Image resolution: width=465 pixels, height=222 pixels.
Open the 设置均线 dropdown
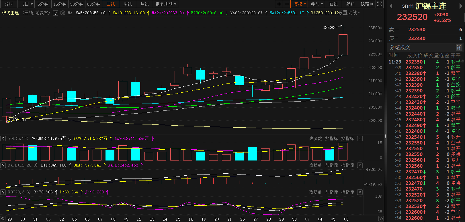click(349, 13)
